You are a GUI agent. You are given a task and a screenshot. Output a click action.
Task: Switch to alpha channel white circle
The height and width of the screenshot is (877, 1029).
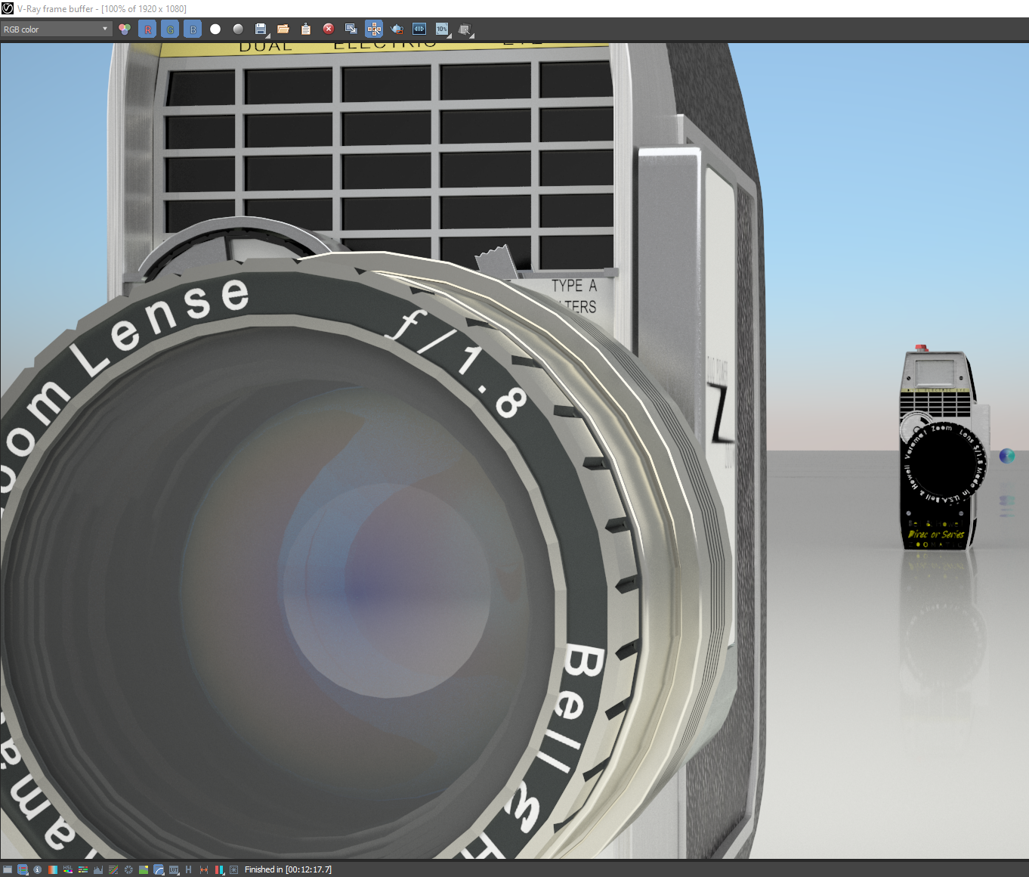pos(215,29)
